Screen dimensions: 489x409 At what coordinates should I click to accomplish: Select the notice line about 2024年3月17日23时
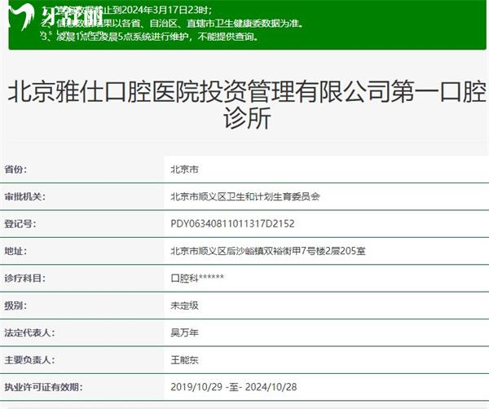point(126,10)
